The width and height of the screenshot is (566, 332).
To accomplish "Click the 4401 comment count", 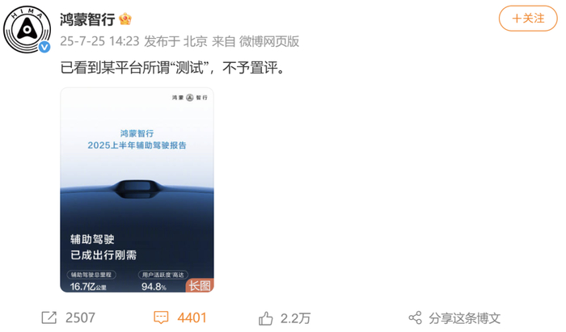I will 192,318.
